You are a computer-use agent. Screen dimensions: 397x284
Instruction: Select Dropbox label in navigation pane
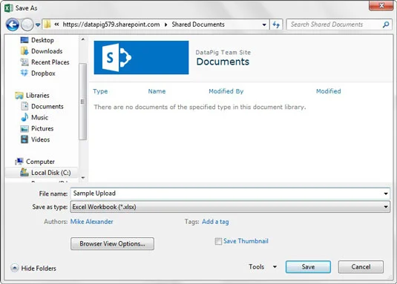point(43,73)
